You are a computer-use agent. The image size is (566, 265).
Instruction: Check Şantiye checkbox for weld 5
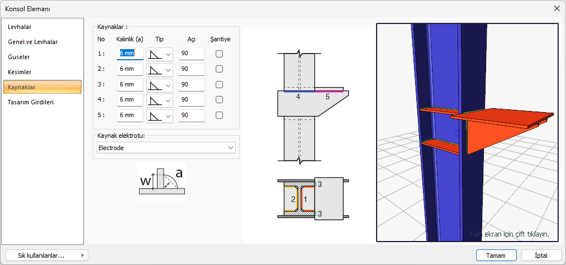220,115
